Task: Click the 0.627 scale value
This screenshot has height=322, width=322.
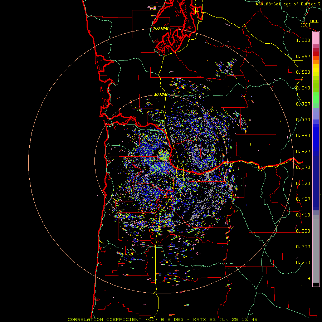Action: [303, 152]
